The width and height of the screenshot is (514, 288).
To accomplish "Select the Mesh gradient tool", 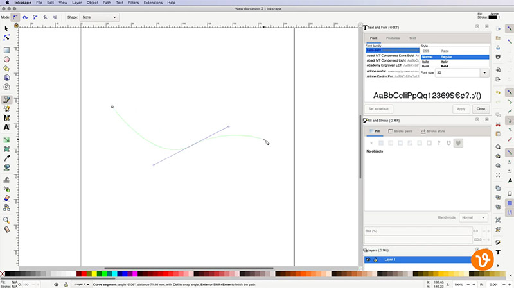I will point(6,149).
